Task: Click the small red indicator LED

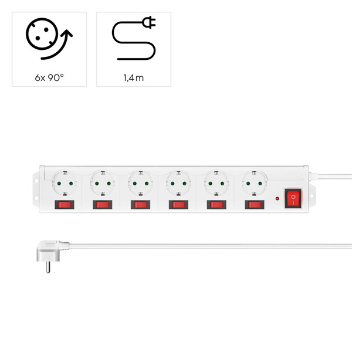Action: click(x=277, y=199)
